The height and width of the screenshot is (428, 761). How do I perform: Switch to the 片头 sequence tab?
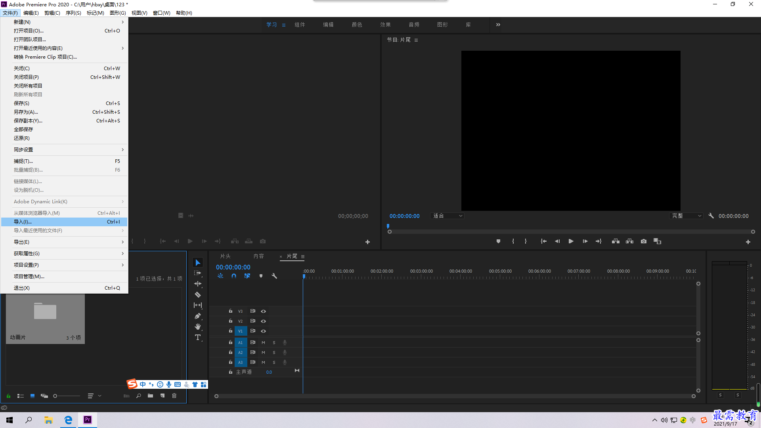[x=225, y=256]
